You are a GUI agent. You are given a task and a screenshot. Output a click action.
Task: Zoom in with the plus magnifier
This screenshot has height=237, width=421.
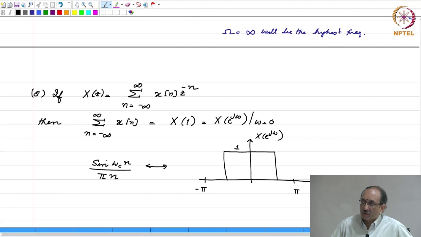pyautogui.click(x=84, y=5)
